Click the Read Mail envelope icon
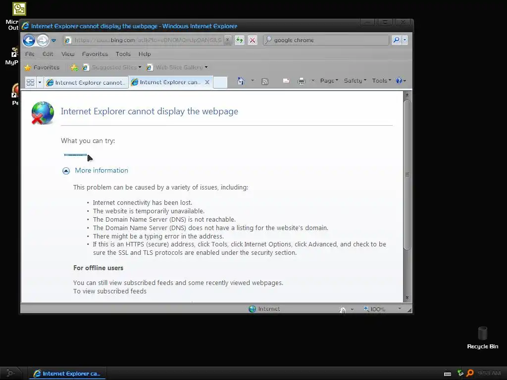This screenshot has width=507, height=380. [x=286, y=81]
